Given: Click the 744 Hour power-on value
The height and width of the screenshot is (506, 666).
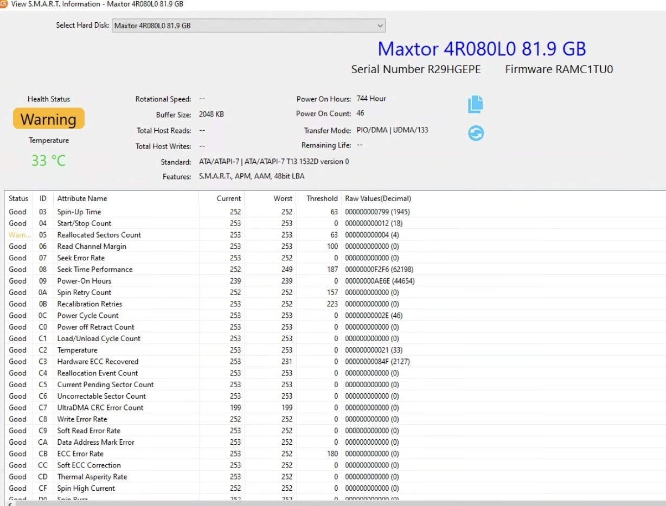Looking at the screenshot, I should pos(372,99).
